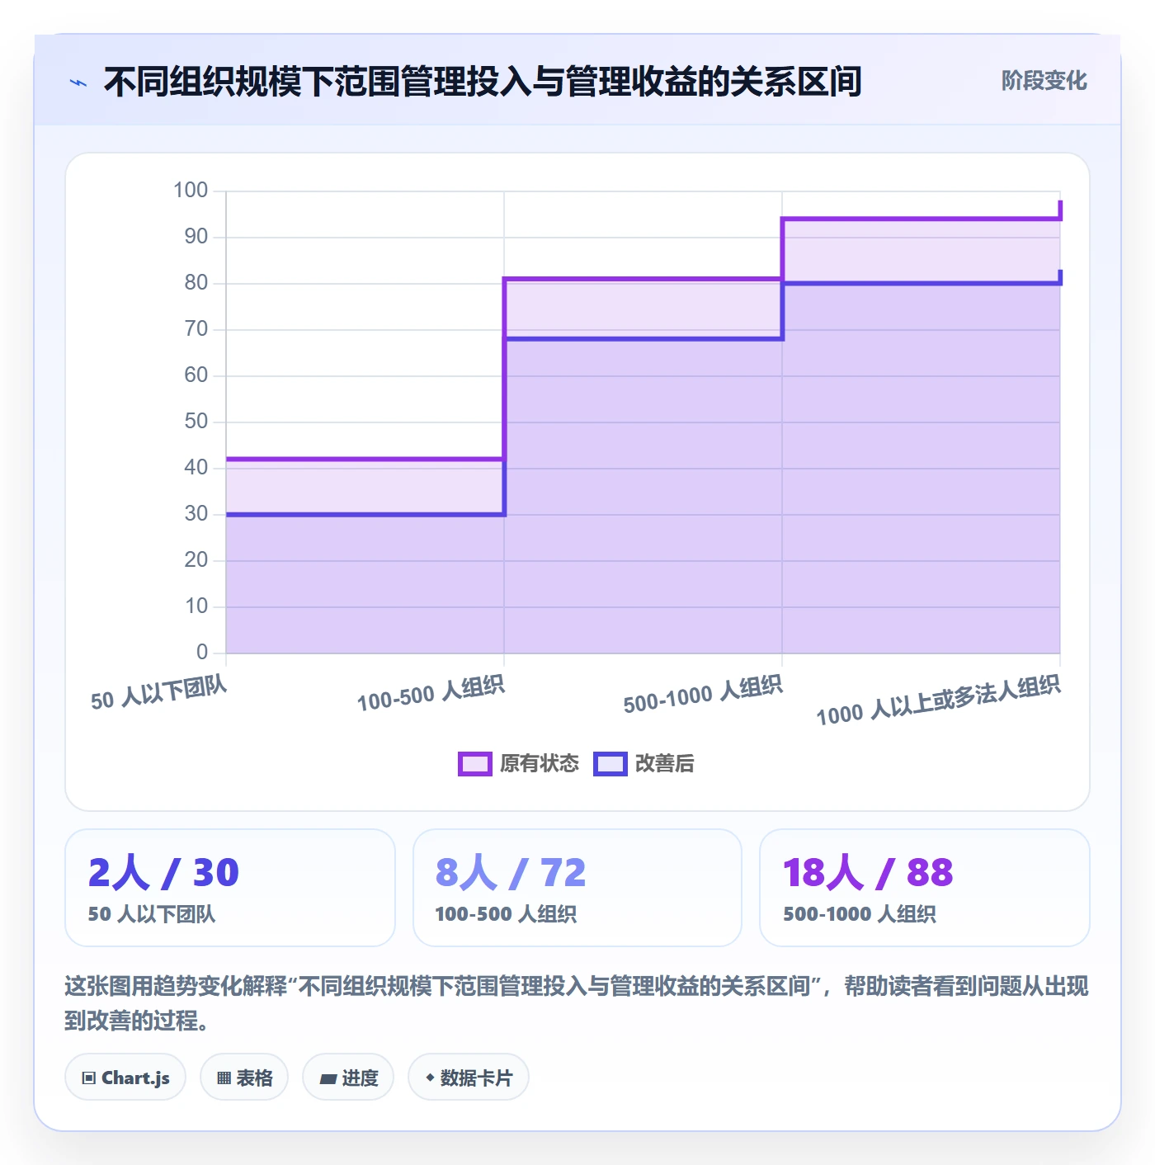Viewport: 1155px width, 1165px height.
Task: Select the 表格 tag chip
Action: coord(244,1077)
